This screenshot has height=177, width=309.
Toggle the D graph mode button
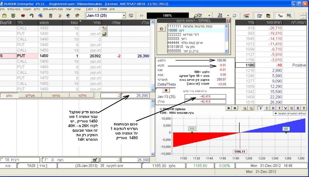[x=273, y=108]
